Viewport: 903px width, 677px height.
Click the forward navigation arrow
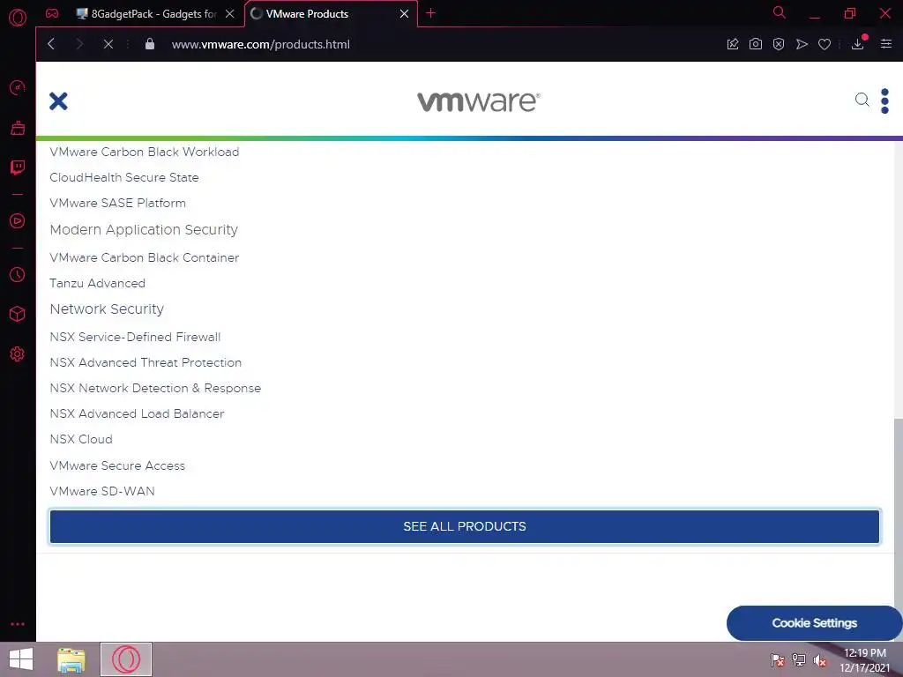[x=79, y=44]
